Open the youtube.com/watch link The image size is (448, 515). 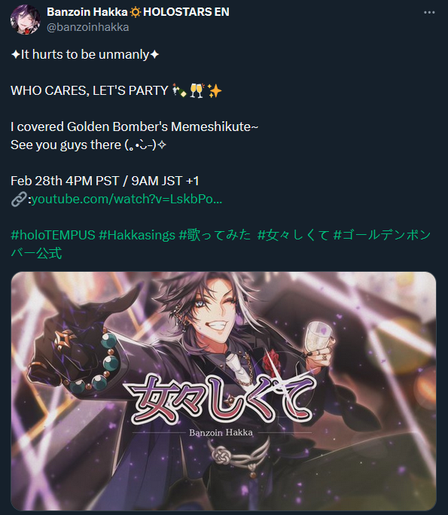(x=126, y=199)
